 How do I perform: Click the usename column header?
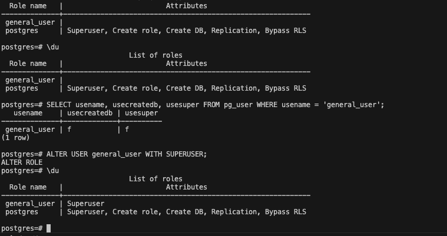(x=28, y=113)
